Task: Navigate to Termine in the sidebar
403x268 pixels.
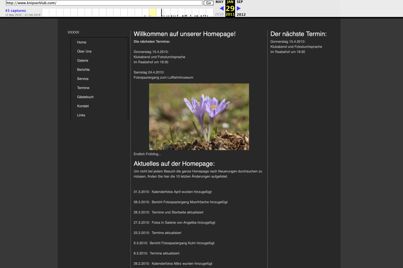Action: (83, 88)
